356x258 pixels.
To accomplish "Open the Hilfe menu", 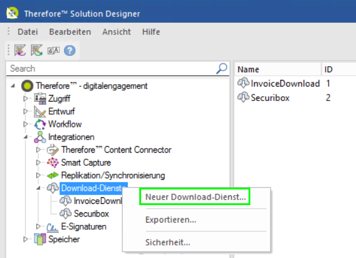I will (151, 32).
